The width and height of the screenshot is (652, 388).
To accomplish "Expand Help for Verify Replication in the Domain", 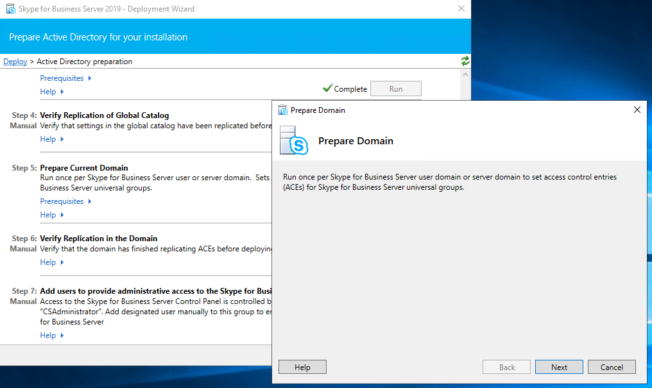I will (x=51, y=262).
